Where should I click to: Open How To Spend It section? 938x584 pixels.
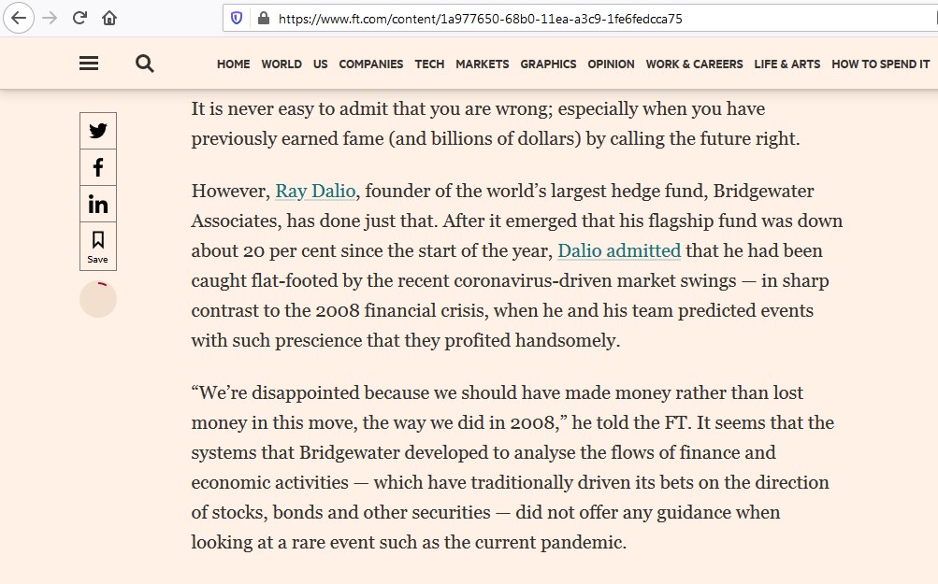(881, 64)
